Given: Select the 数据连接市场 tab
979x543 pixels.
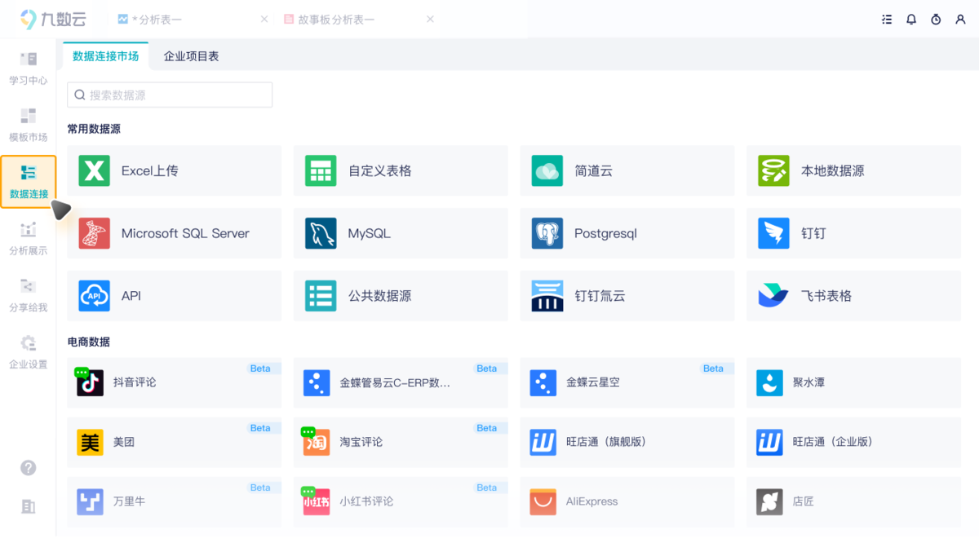Looking at the screenshot, I should [105, 56].
